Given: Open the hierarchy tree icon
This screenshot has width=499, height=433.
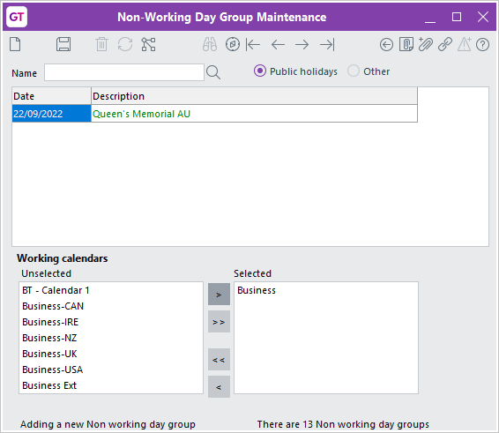Looking at the screenshot, I should 149,44.
